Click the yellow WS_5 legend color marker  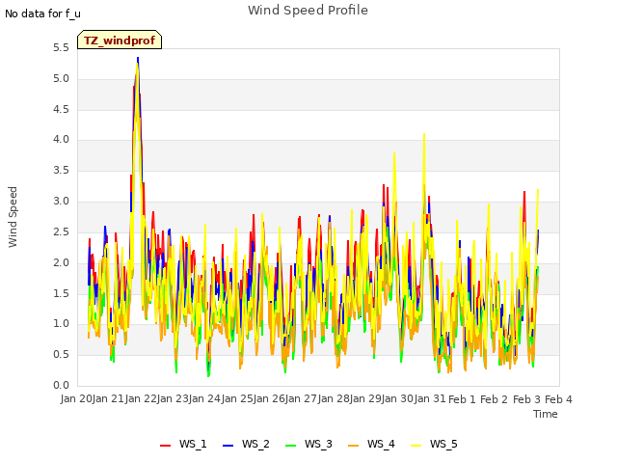click(416, 446)
